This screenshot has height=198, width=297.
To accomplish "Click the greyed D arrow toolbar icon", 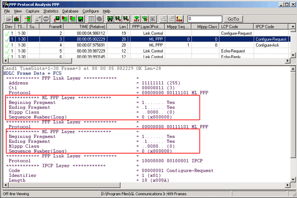I will 171,19.
